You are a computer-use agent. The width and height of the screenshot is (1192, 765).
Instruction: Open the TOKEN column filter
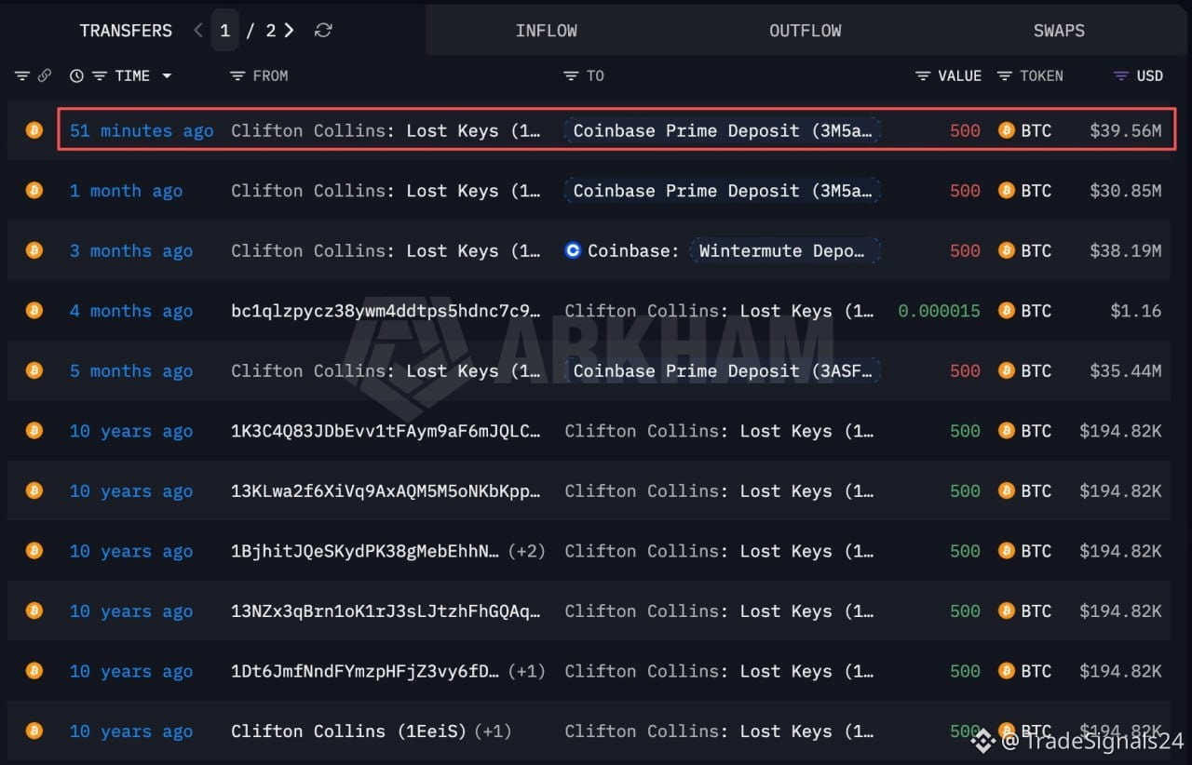coord(1005,76)
